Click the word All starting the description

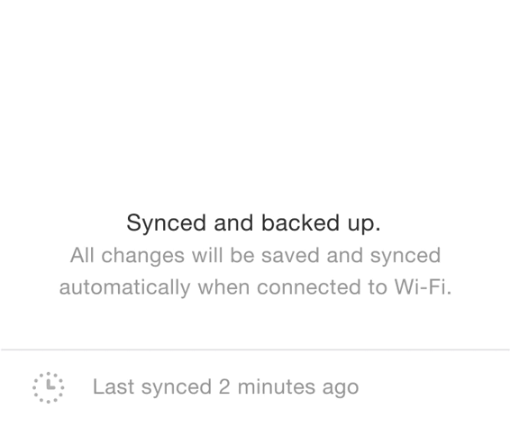(82, 255)
